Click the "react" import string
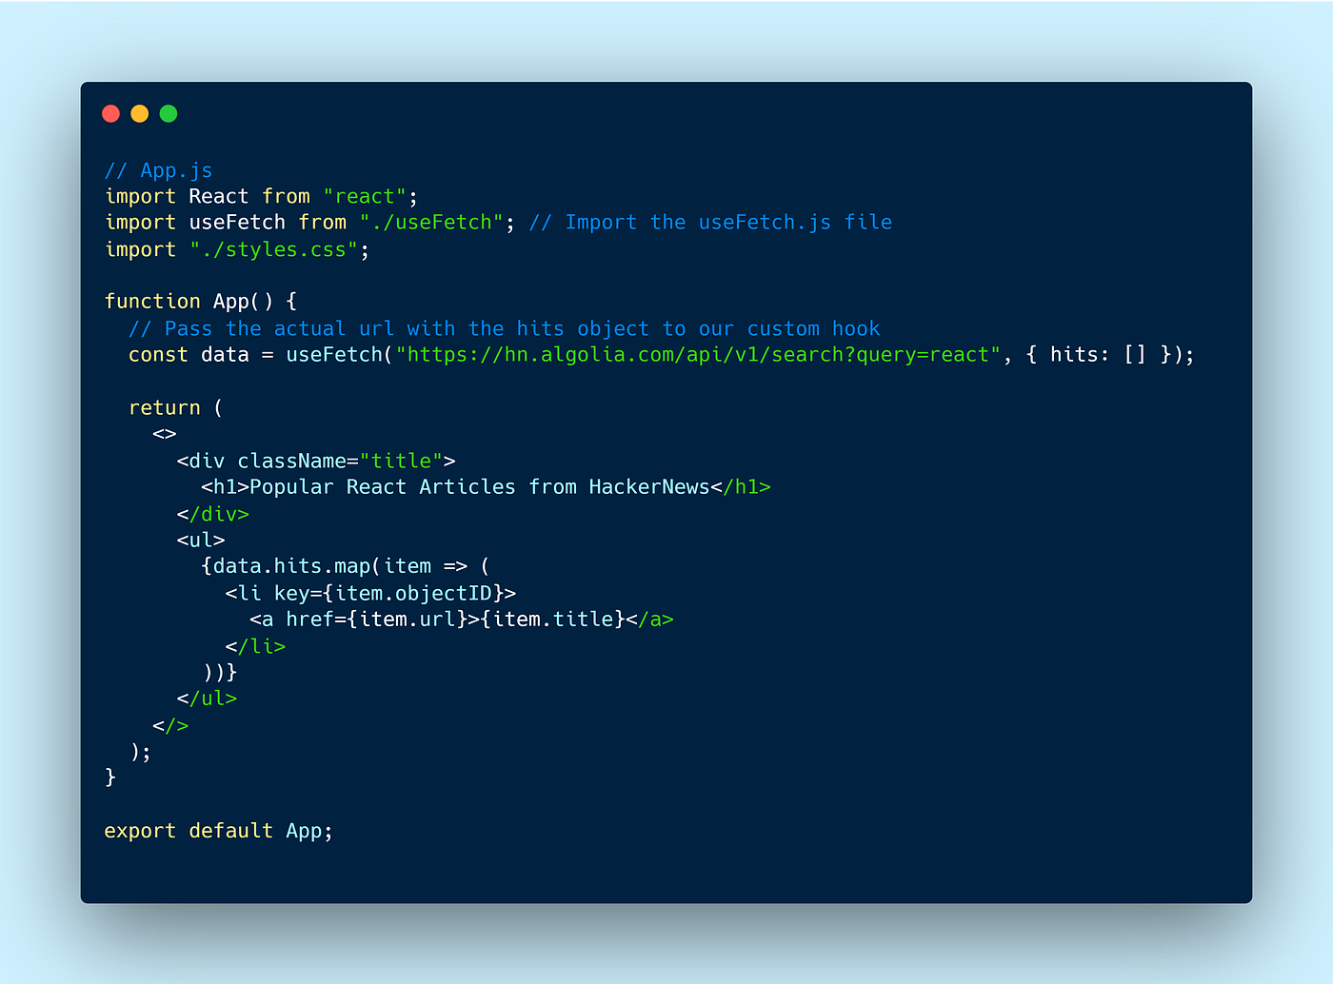This screenshot has height=984, width=1333. tap(365, 196)
